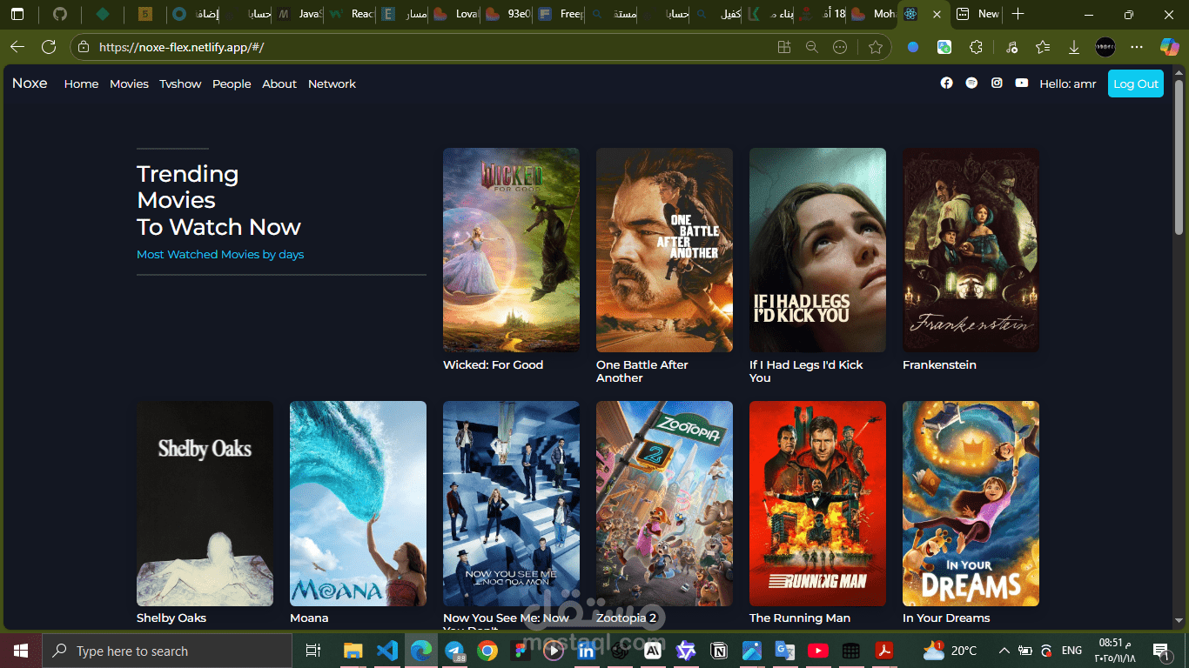Launch the Copilot sidebar icon

click(1169, 47)
